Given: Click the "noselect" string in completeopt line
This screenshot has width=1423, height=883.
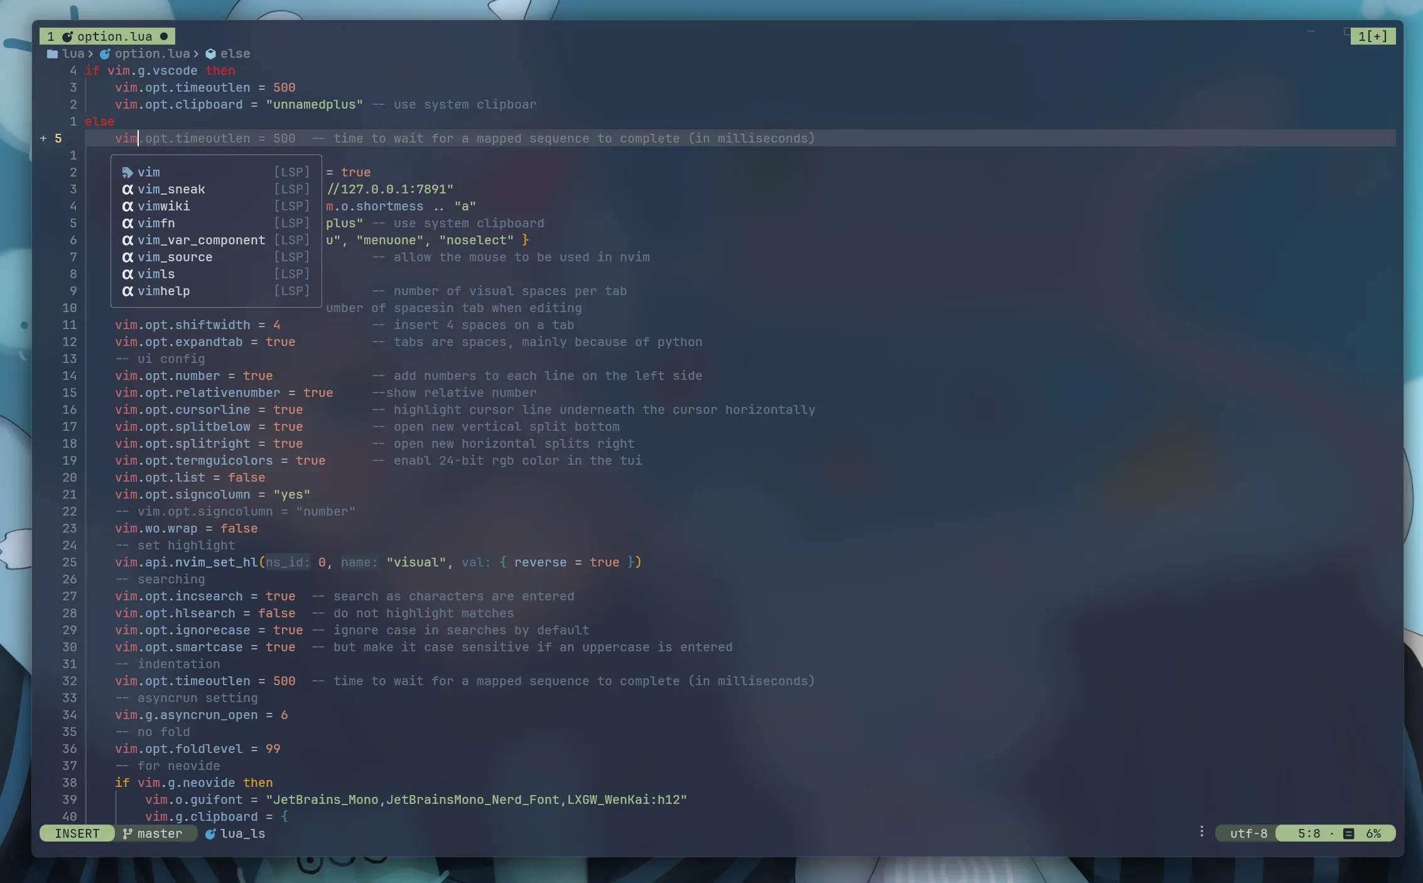Looking at the screenshot, I should [x=476, y=240].
